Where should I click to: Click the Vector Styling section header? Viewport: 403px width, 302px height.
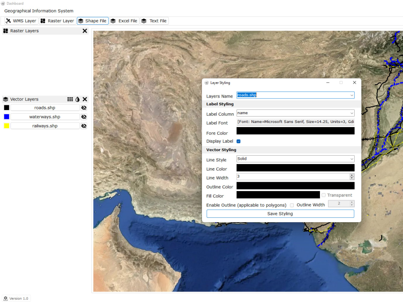pyautogui.click(x=221, y=150)
